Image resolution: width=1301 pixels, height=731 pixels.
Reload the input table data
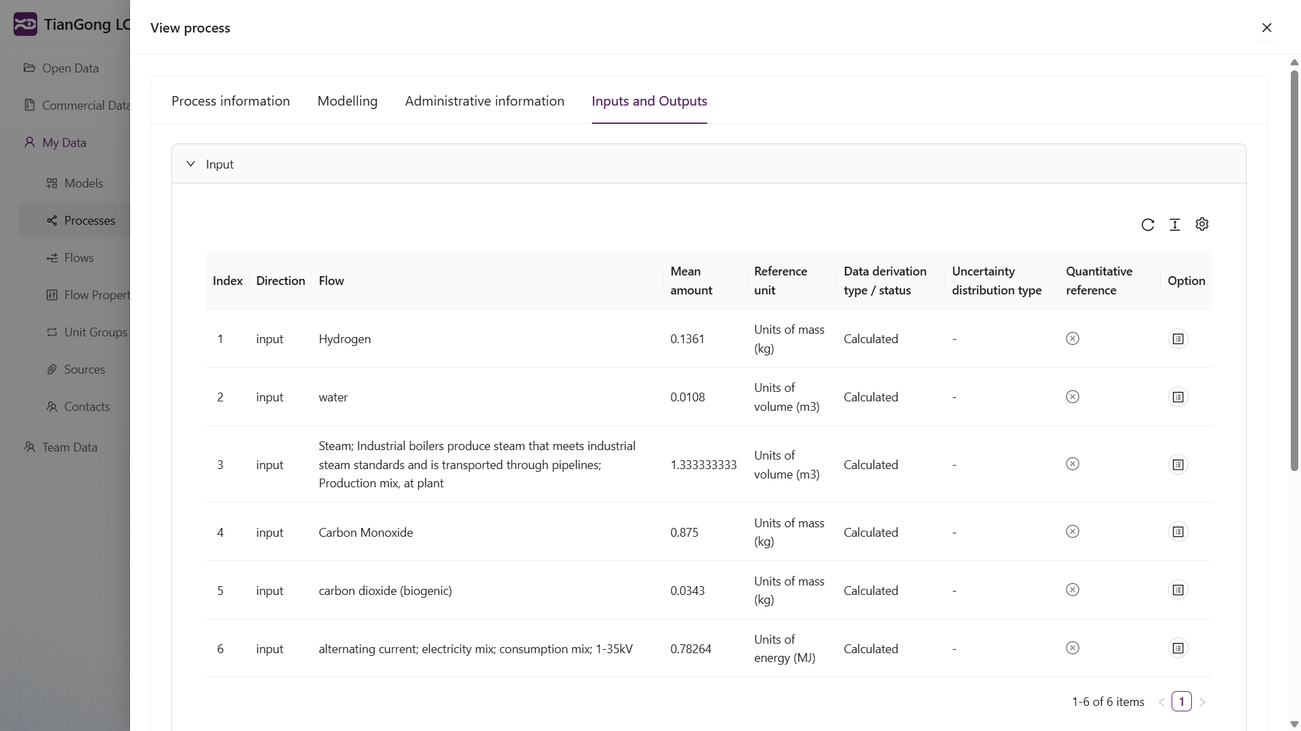pos(1147,225)
